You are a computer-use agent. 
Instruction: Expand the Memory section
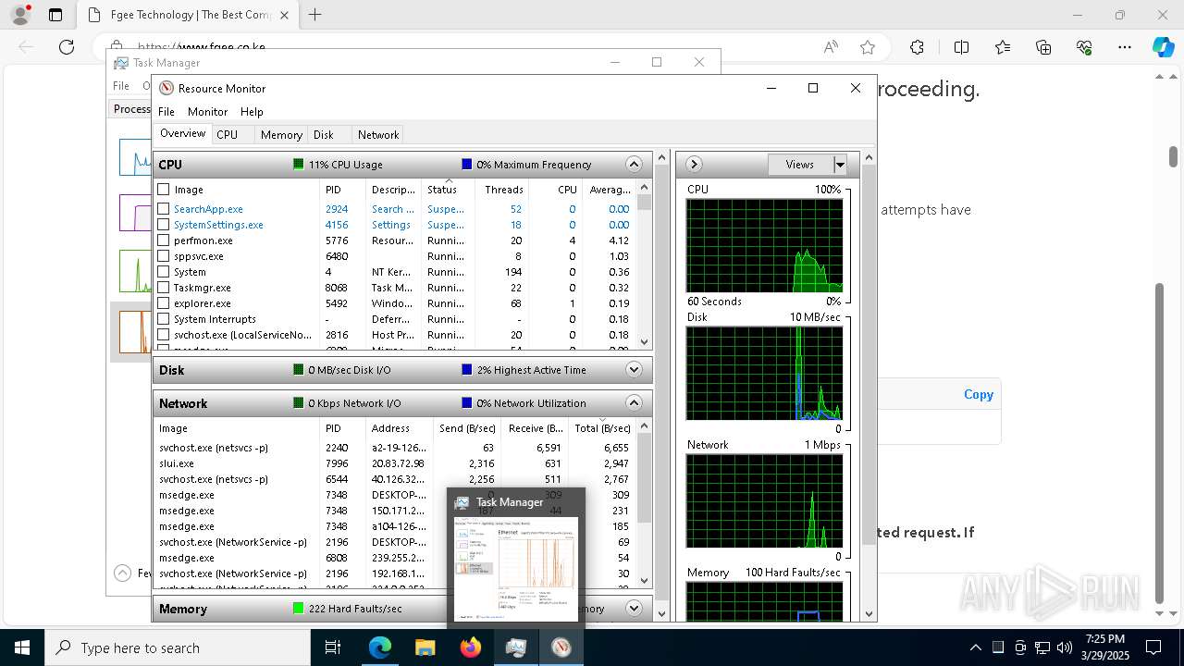point(634,609)
